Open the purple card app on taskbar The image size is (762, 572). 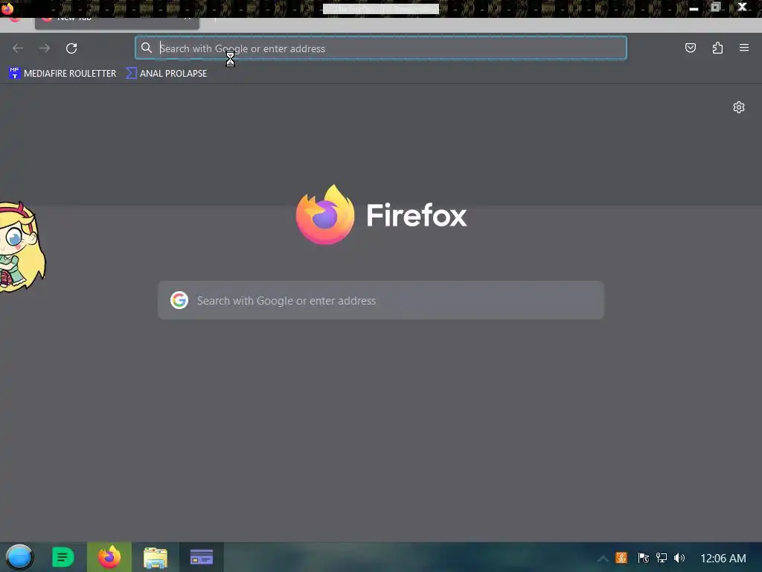click(202, 557)
